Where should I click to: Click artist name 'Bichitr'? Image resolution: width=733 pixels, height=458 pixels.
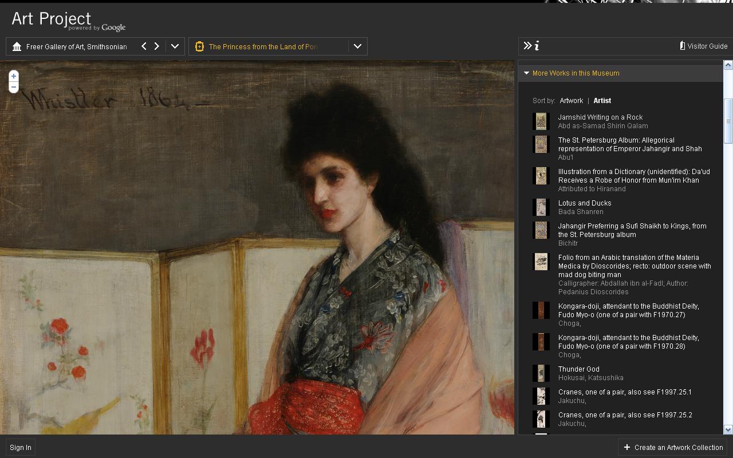568,243
